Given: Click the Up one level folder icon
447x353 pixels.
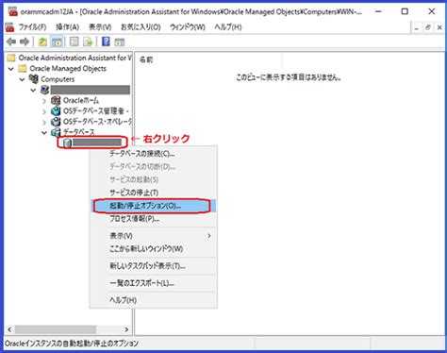Looking at the screenshot, I should point(42,42).
